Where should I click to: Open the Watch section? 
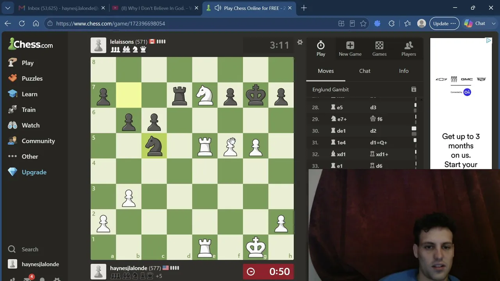(x=23, y=125)
